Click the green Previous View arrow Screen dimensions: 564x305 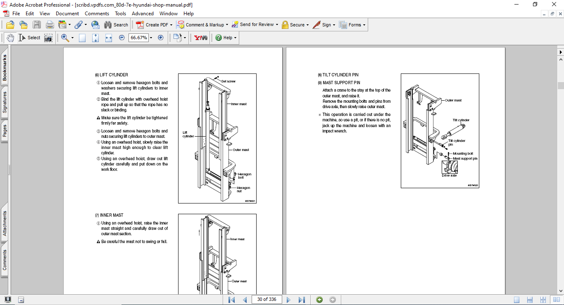(x=319, y=300)
